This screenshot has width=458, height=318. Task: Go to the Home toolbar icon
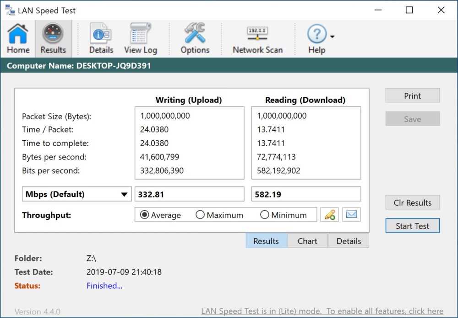(x=18, y=38)
